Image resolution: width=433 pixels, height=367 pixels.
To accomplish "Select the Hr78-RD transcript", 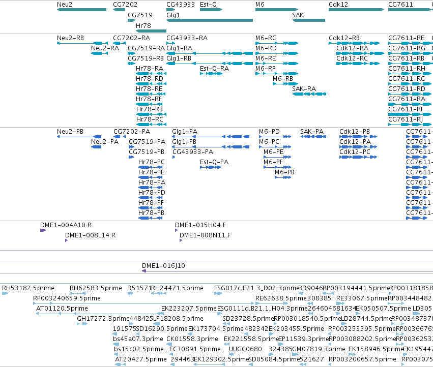I will (x=151, y=84).
